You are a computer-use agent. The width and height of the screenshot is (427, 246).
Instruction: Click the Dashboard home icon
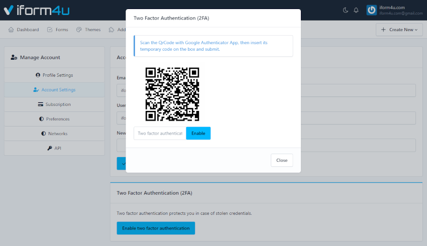click(x=11, y=30)
